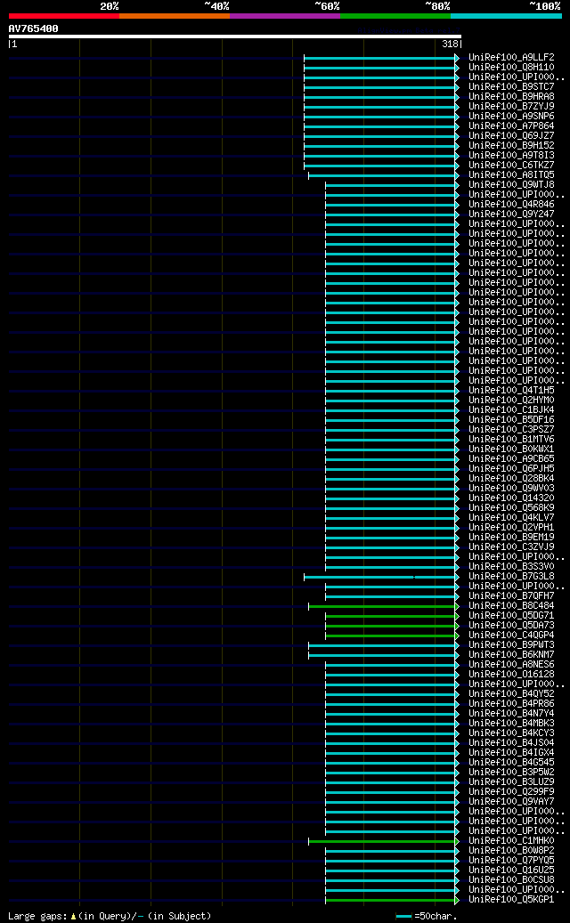Select the UniRef100_B4PR86 label
Viewport: 570px width, 923px height.
(x=511, y=703)
